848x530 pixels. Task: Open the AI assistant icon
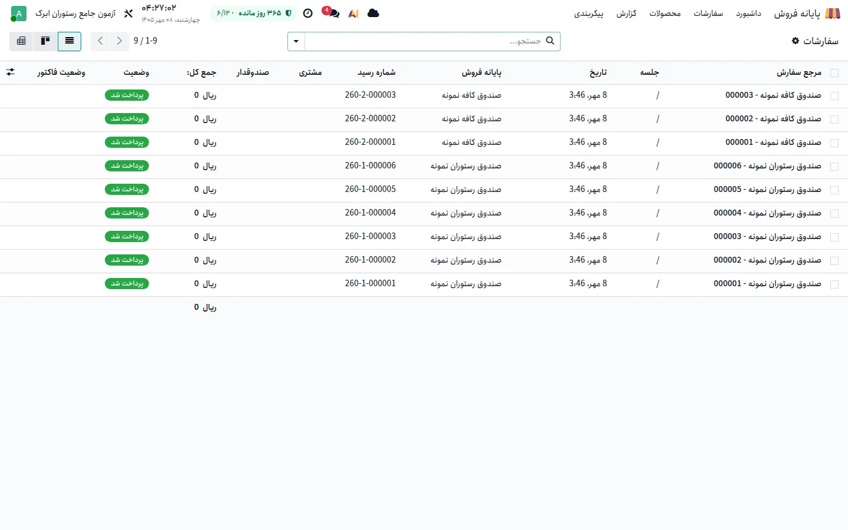(353, 14)
